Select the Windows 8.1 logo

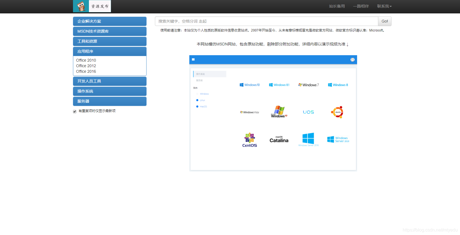click(279, 85)
